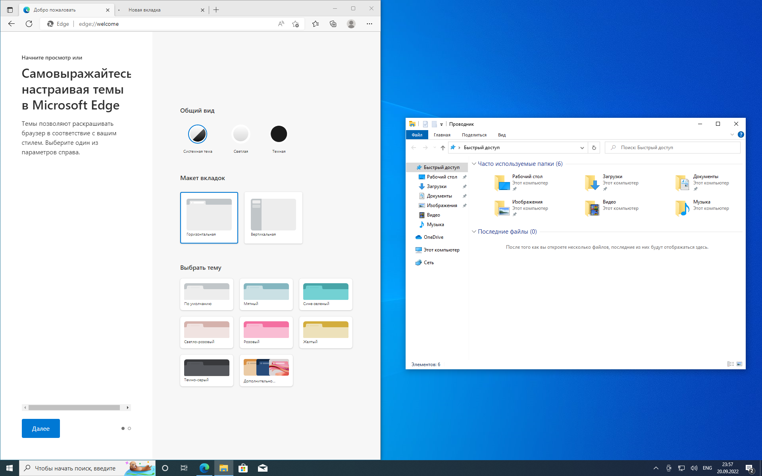The height and width of the screenshot is (476, 762).
Task: Select Сеть in the navigation pane
Action: [429, 263]
